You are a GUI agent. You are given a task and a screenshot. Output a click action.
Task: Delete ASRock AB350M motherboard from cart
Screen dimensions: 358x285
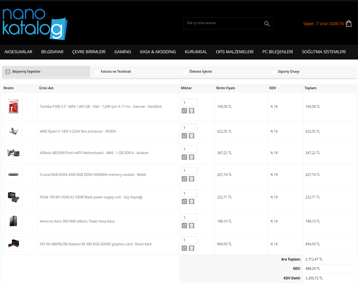pos(192,157)
